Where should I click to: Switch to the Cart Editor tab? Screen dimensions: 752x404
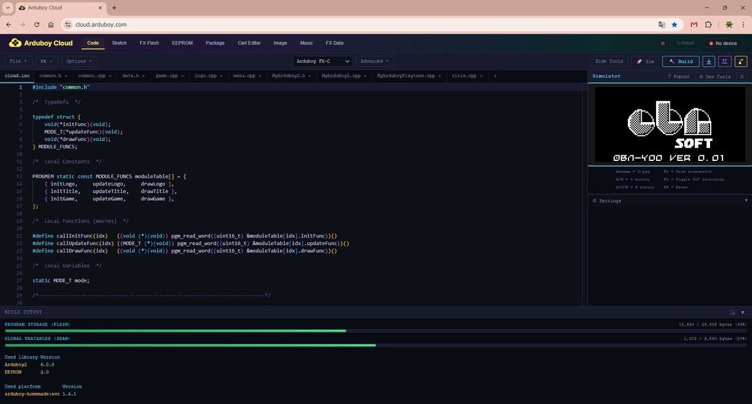249,43
